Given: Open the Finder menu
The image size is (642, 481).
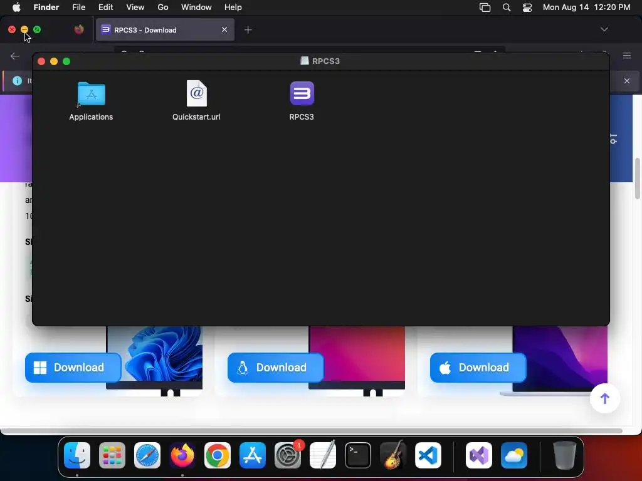Looking at the screenshot, I should pyautogui.click(x=46, y=8).
